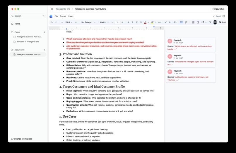Viewport: 236px width, 153px height.
Task: Click the Change workspace button
Action: point(22,139)
